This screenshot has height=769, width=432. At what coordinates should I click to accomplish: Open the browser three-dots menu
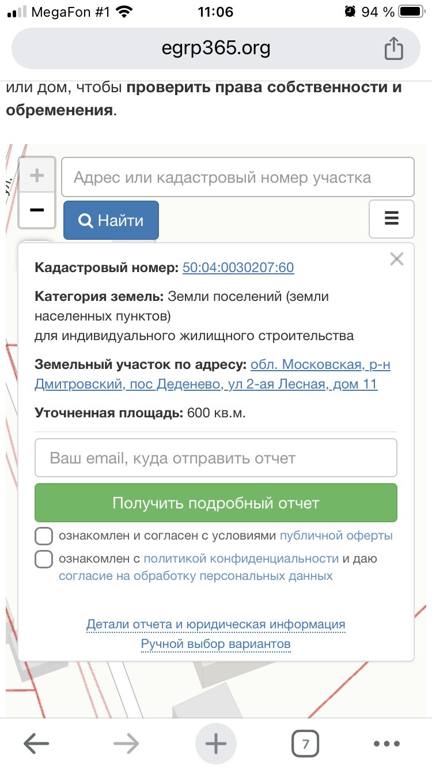(386, 744)
